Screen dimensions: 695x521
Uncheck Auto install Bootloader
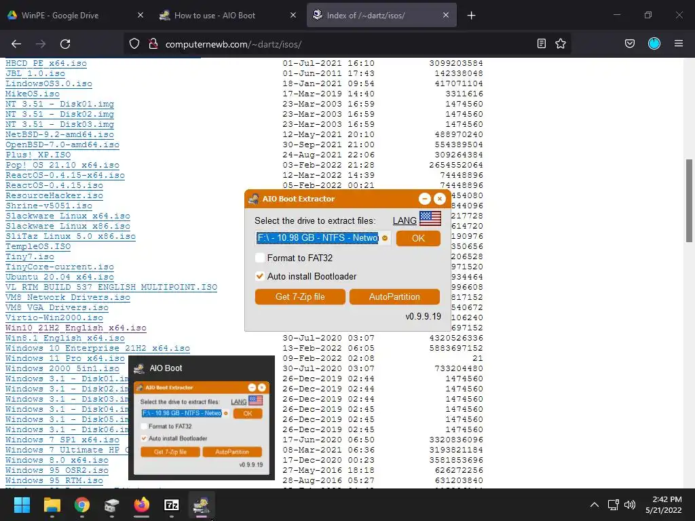point(260,277)
